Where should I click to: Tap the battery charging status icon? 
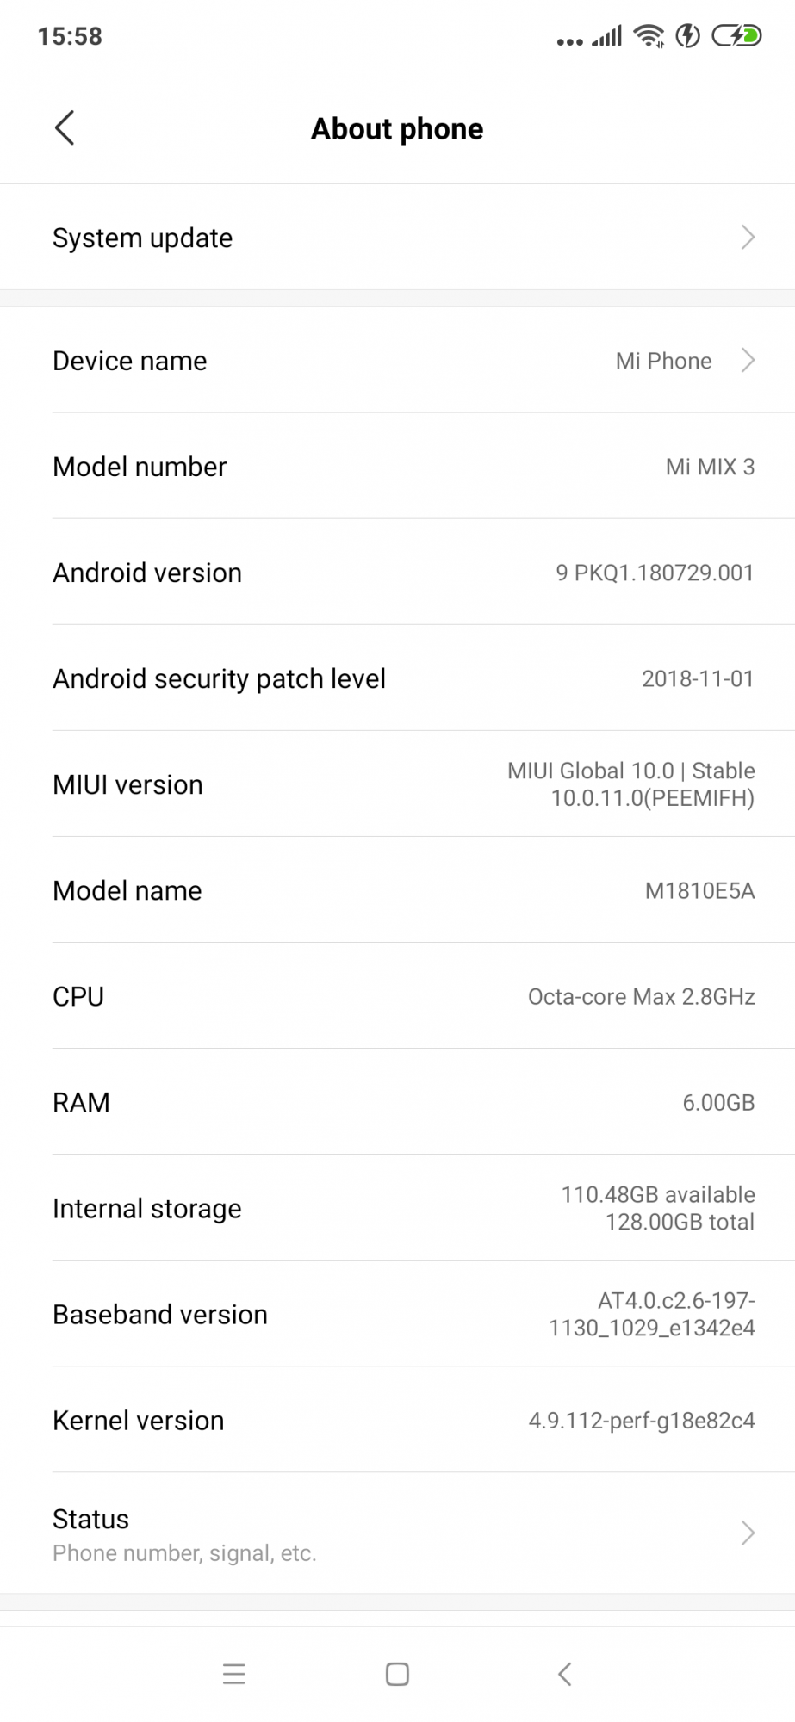click(736, 36)
